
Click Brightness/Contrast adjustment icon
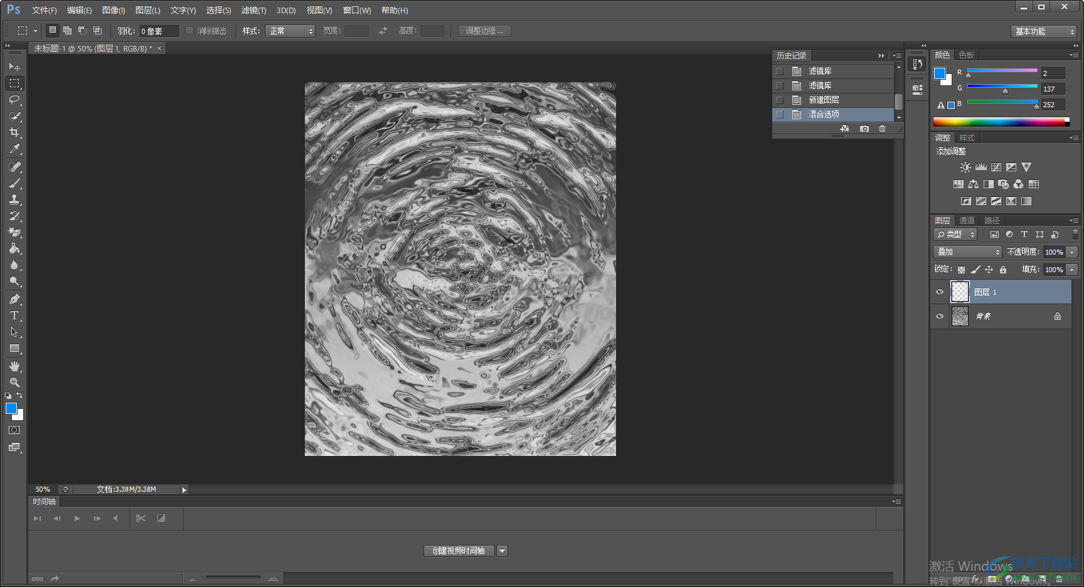pyautogui.click(x=965, y=167)
